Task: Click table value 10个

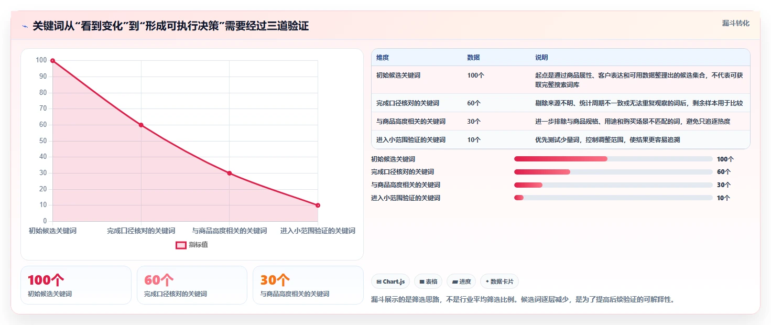Action: pyautogui.click(x=474, y=139)
